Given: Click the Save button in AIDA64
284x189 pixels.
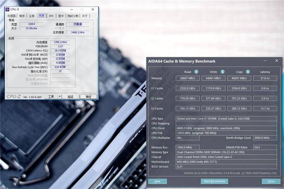Looking at the screenshot, I should coord(158,181).
